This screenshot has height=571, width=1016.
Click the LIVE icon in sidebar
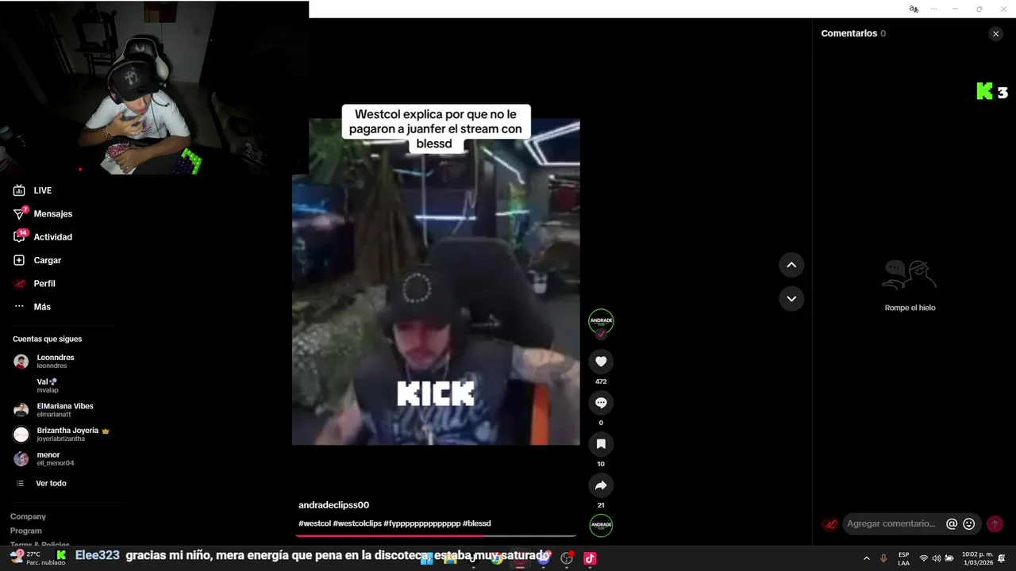point(19,190)
